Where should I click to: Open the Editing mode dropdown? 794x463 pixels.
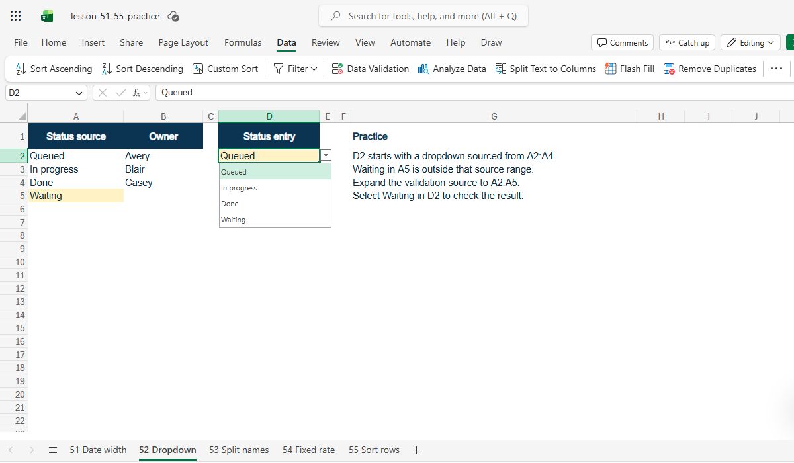[750, 42]
